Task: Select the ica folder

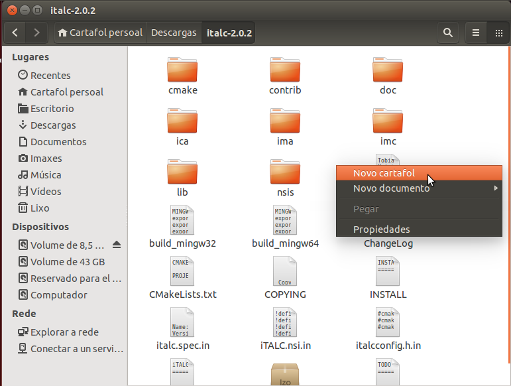Action: [x=182, y=127]
